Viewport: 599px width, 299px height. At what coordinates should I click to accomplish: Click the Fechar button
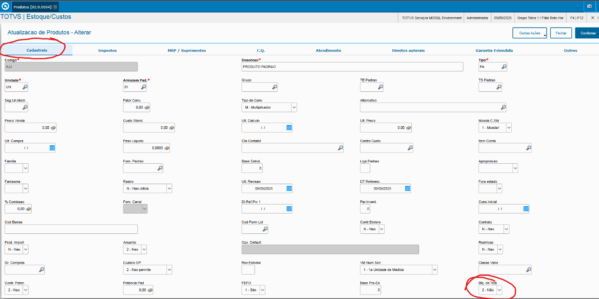tap(561, 33)
